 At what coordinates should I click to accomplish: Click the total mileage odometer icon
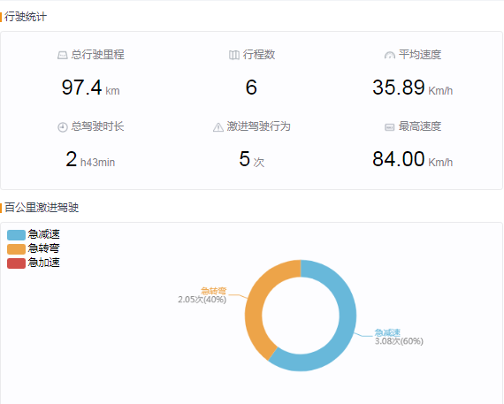coord(63,56)
